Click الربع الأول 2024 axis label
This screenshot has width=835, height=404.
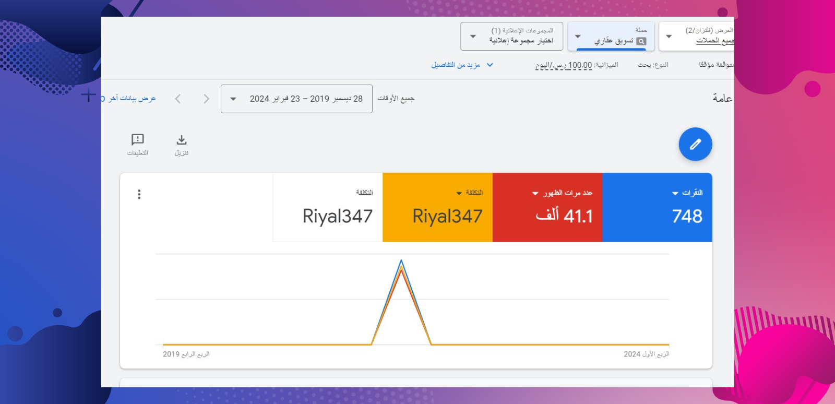coord(646,354)
